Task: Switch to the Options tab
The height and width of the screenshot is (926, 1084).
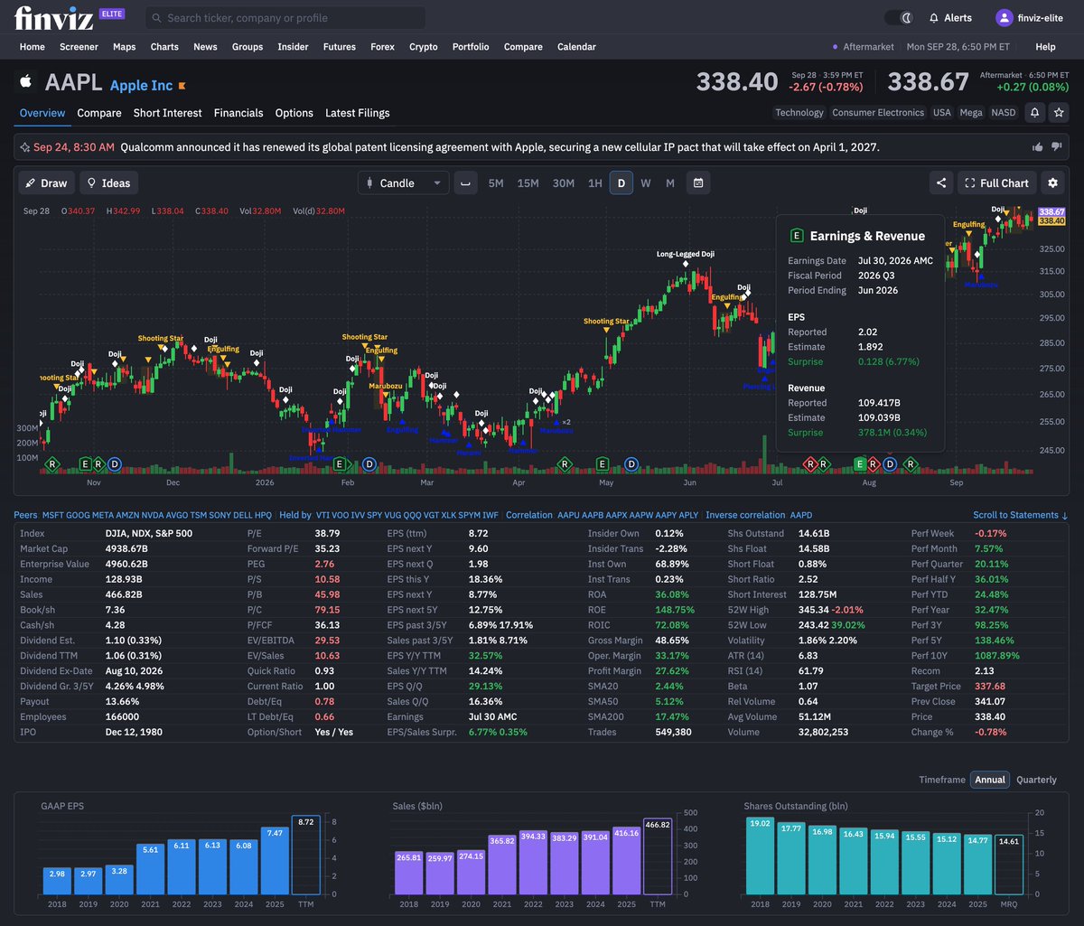Action: click(294, 113)
